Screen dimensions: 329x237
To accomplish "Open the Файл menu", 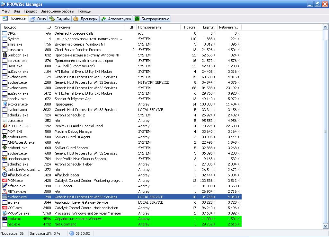I will pos(6,11).
